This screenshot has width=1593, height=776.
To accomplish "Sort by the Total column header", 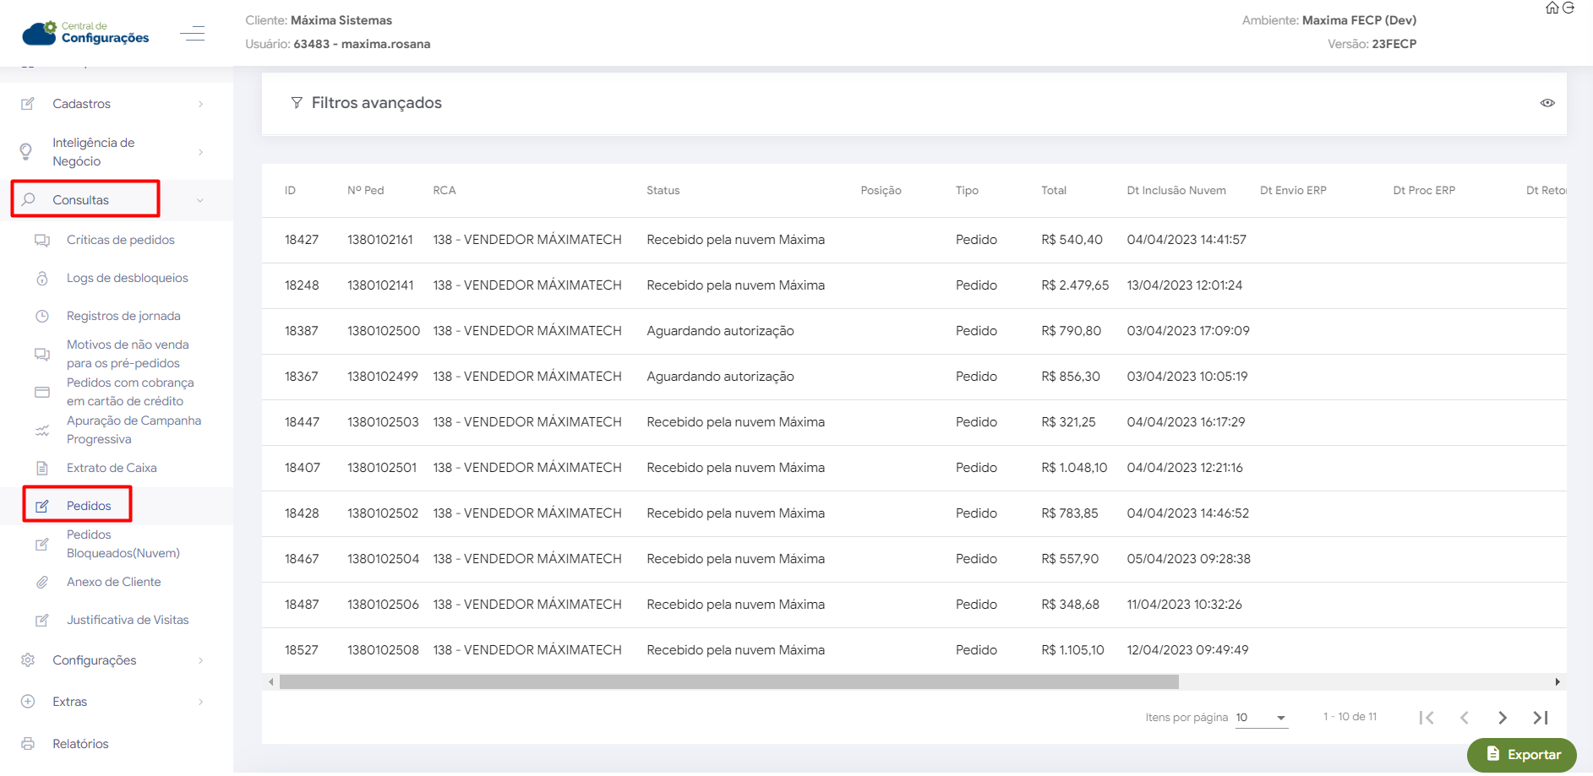I will click(1053, 191).
